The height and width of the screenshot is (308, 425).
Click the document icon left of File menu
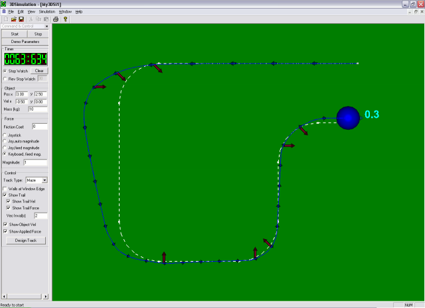4,12
